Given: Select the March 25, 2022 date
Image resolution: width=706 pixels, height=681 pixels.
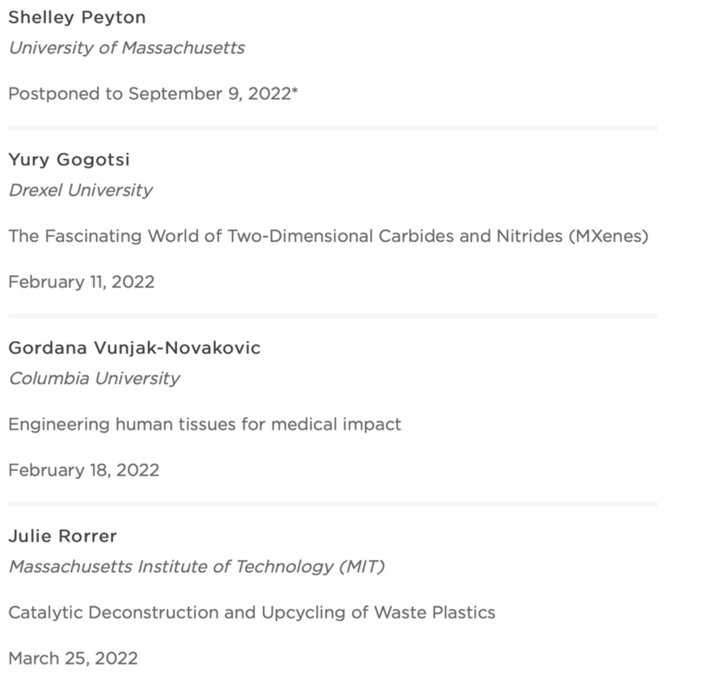Looking at the screenshot, I should pyautogui.click(x=73, y=658).
